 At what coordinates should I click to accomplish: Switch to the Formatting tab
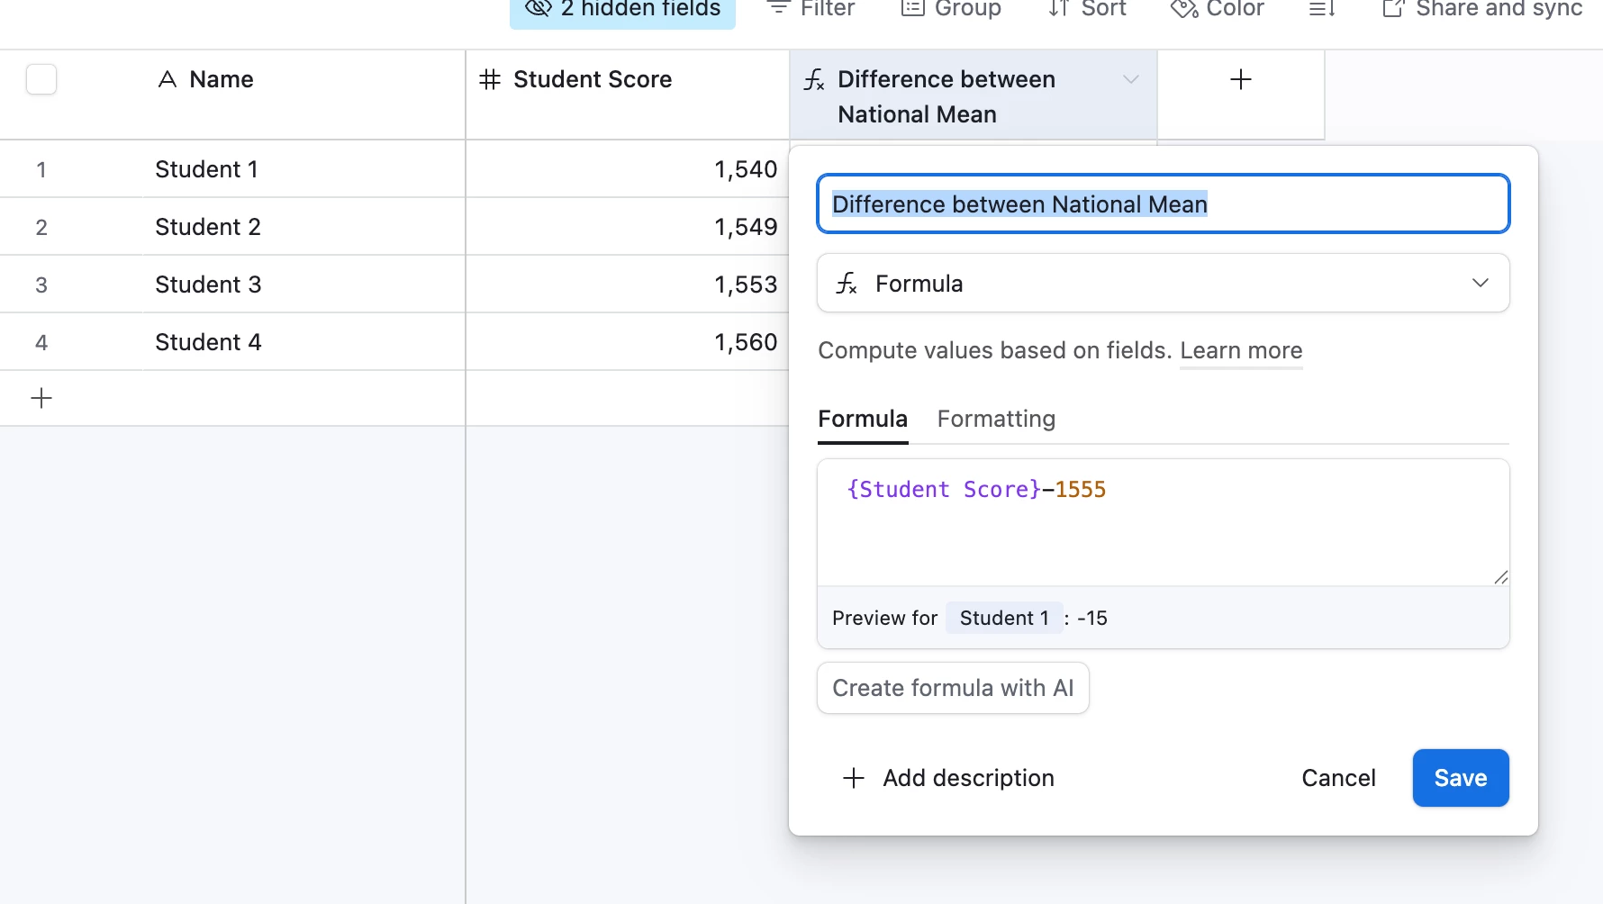tap(996, 419)
